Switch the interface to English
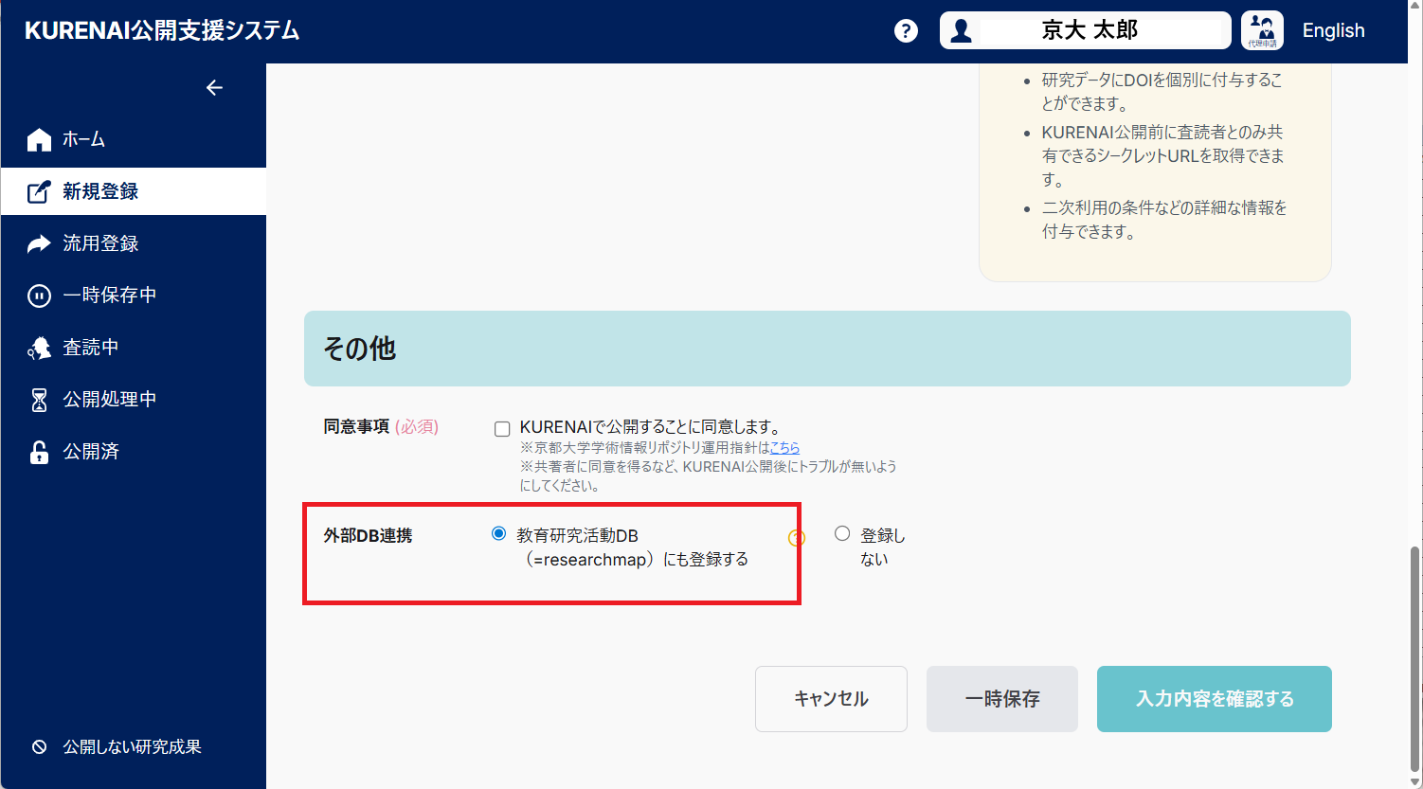The image size is (1423, 789). click(x=1333, y=30)
